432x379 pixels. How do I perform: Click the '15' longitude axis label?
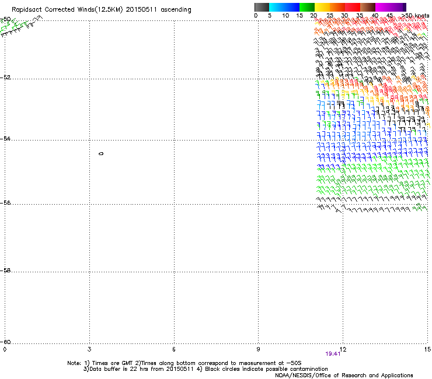click(427, 349)
